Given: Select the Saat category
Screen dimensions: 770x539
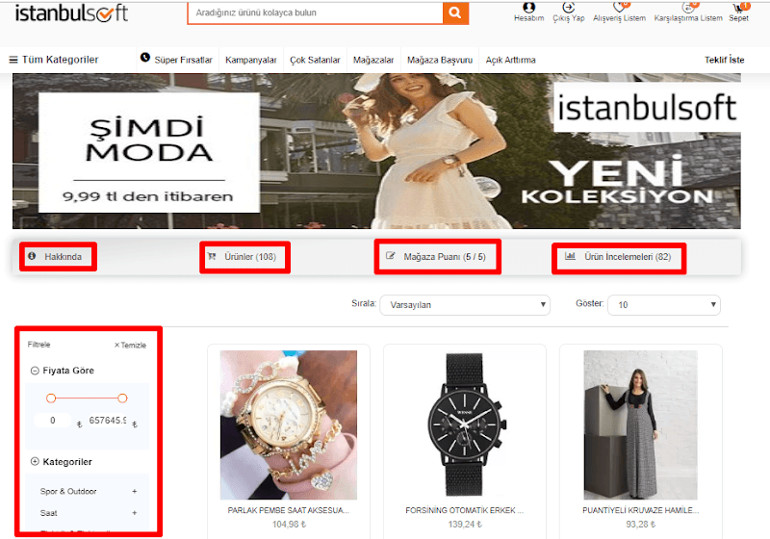Looking at the screenshot, I should (x=49, y=512).
